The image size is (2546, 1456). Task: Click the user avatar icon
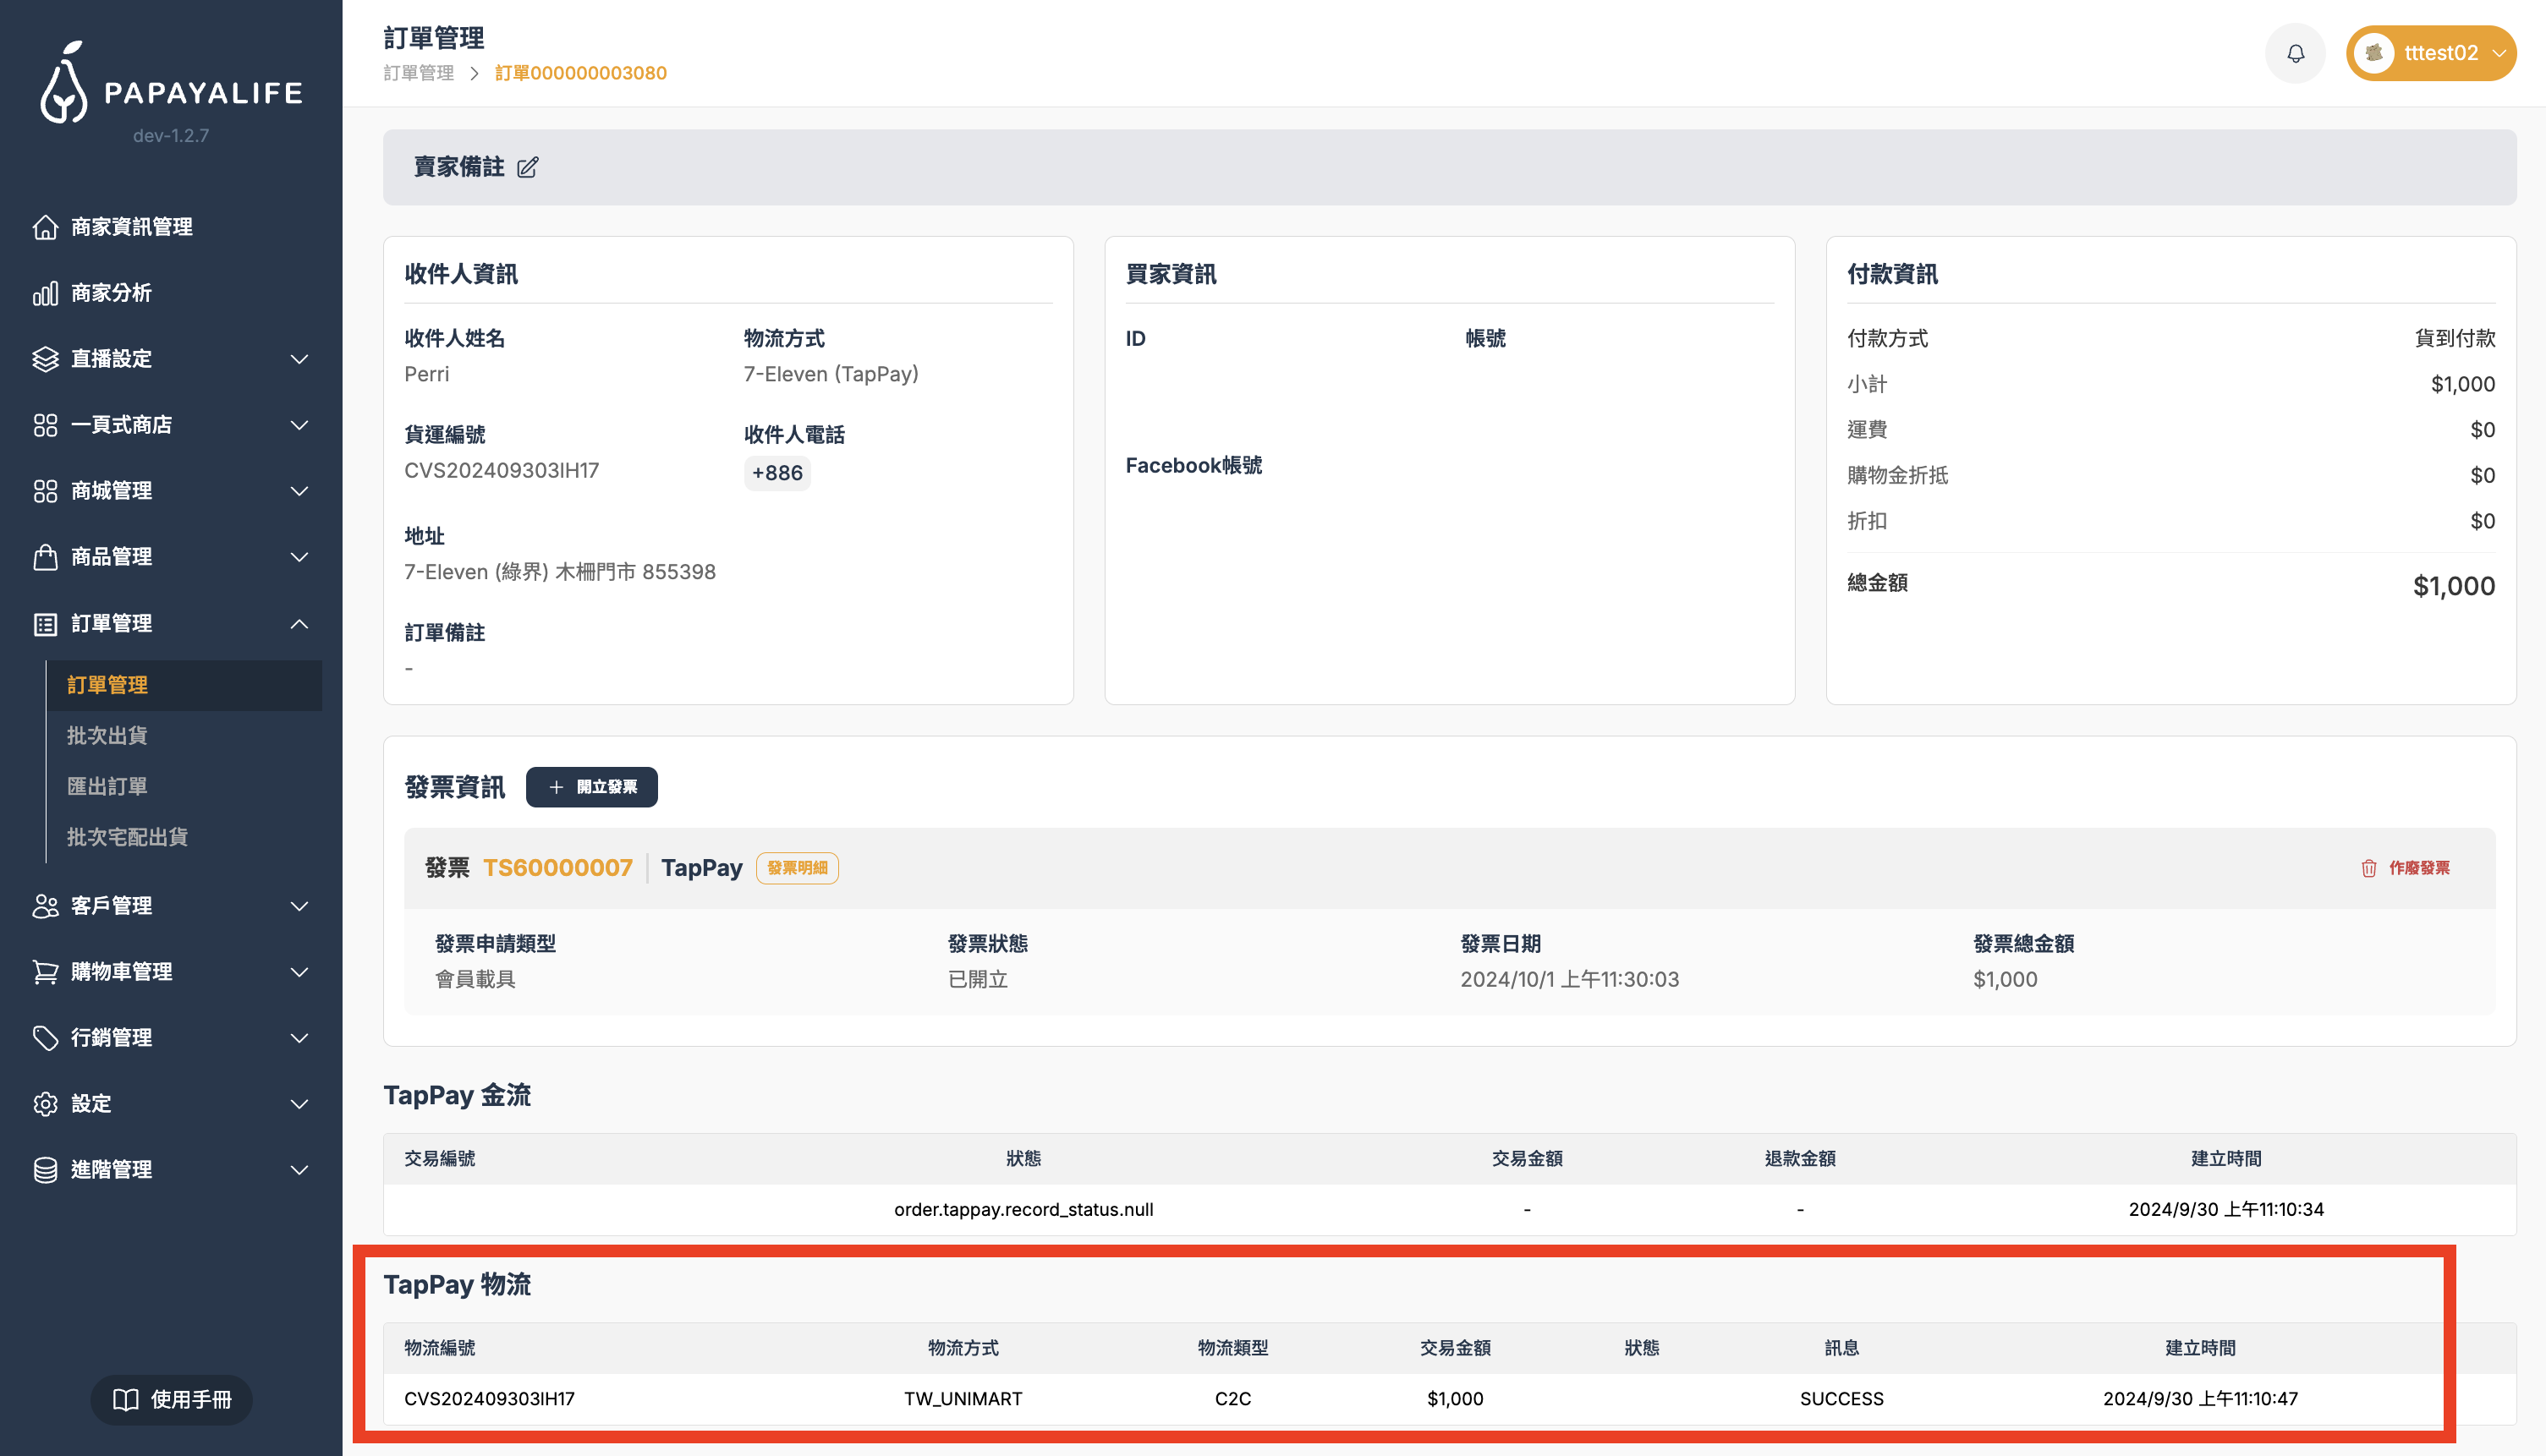2373,53
